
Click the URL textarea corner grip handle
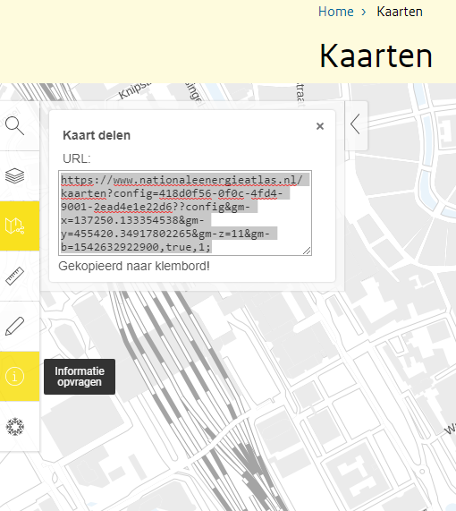(x=307, y=251)
